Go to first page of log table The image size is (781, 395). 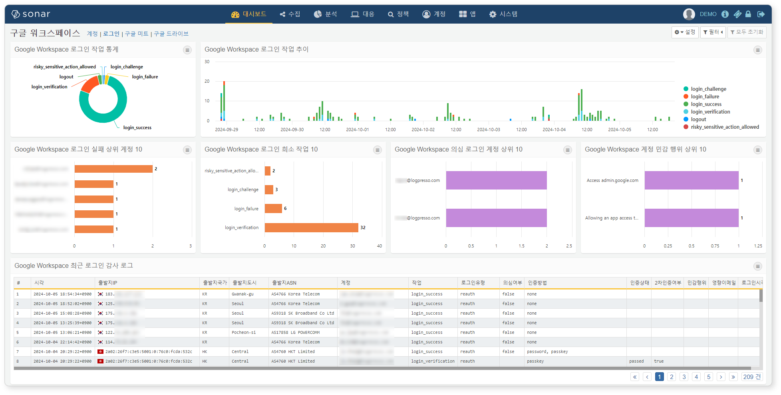pos(635,377)
